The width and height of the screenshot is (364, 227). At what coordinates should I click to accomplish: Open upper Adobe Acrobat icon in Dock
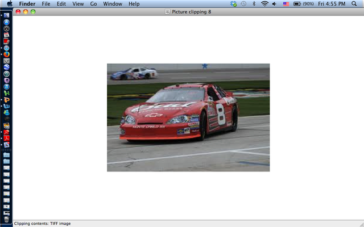click(6, 132)
